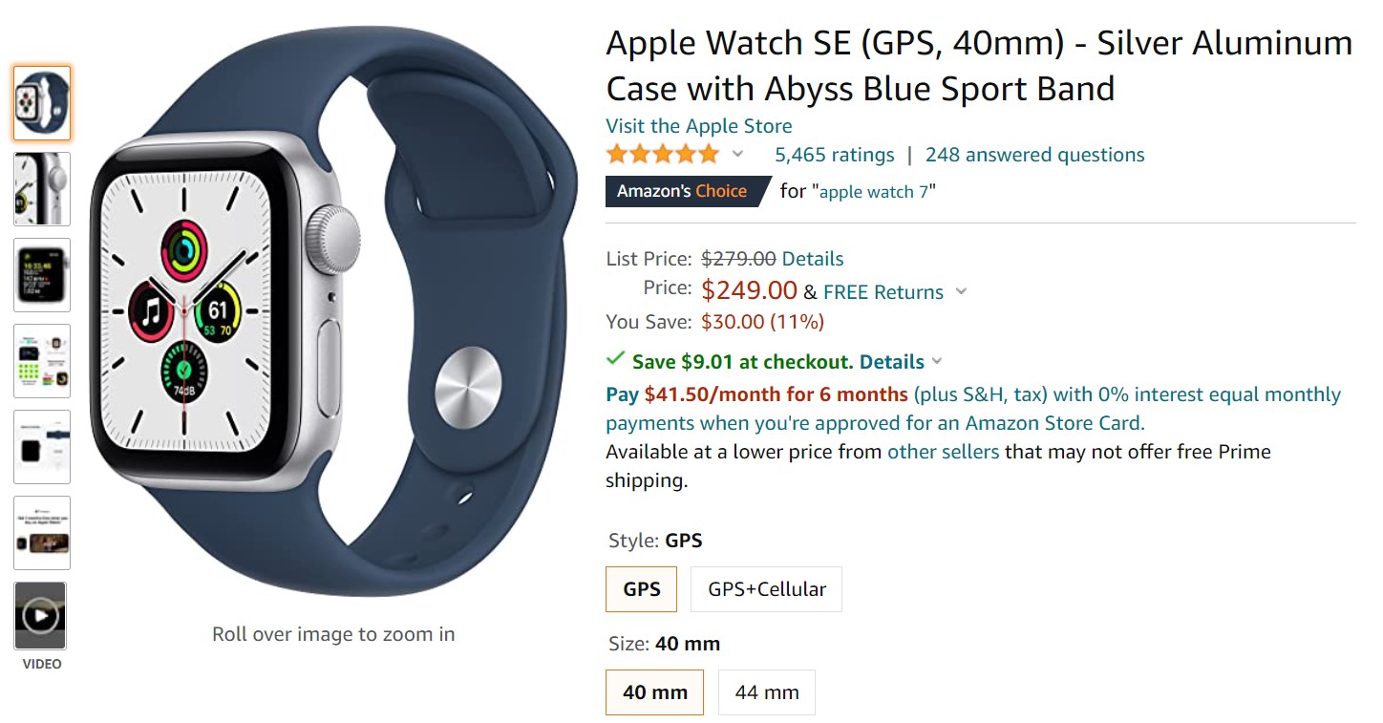
Task: Open the 248 answered questions link
Action: 1034,155
